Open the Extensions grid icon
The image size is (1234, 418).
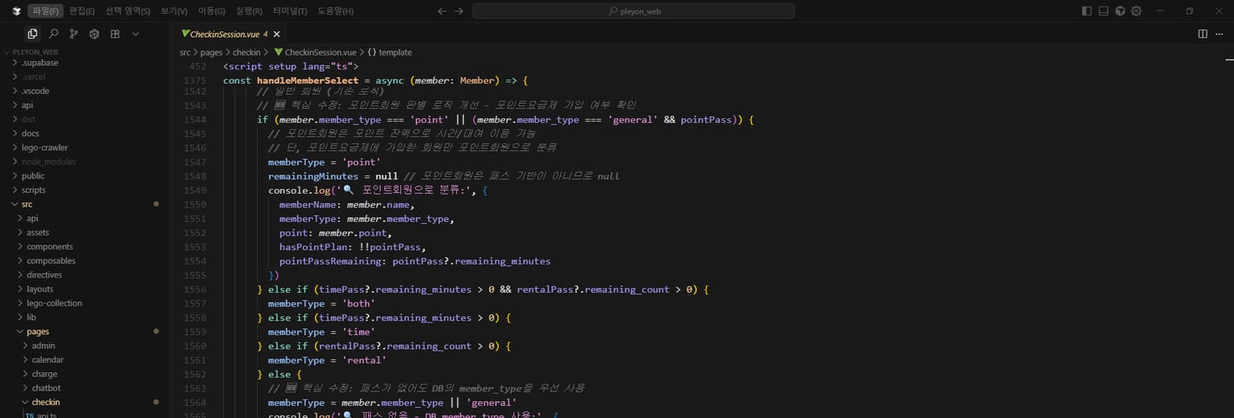click(115, 34)
